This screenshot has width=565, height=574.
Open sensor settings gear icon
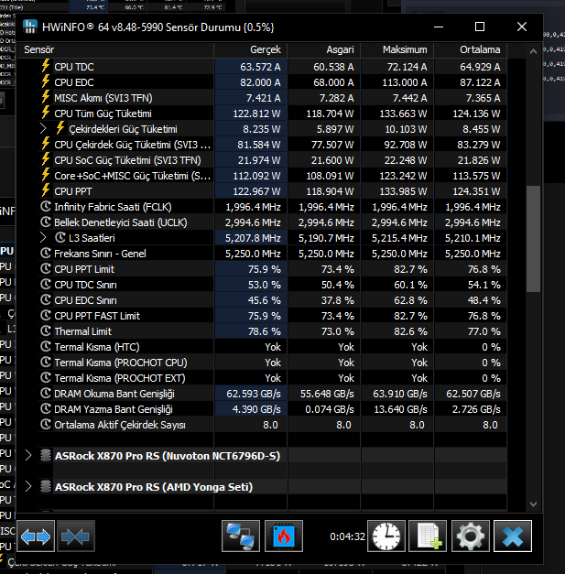click(x=471, y=536)
